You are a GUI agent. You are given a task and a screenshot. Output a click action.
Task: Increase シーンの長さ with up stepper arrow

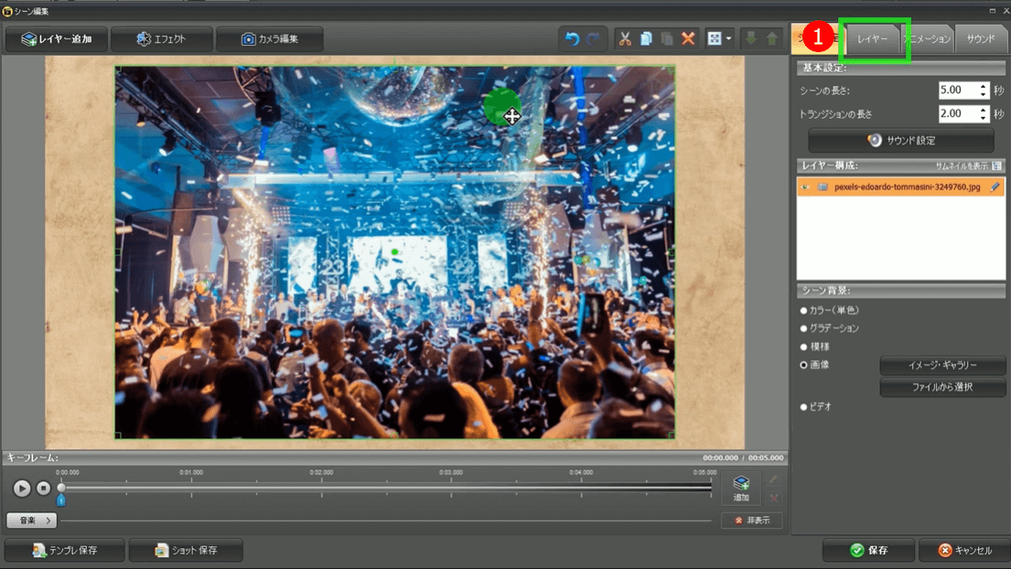[x=984, y=86]
